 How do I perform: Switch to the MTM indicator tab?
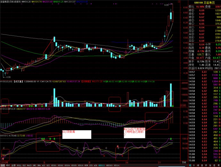coord(86,165)
